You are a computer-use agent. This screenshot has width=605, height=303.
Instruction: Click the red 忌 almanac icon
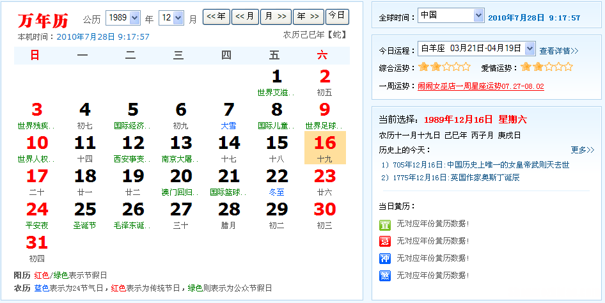click(384, 241)
